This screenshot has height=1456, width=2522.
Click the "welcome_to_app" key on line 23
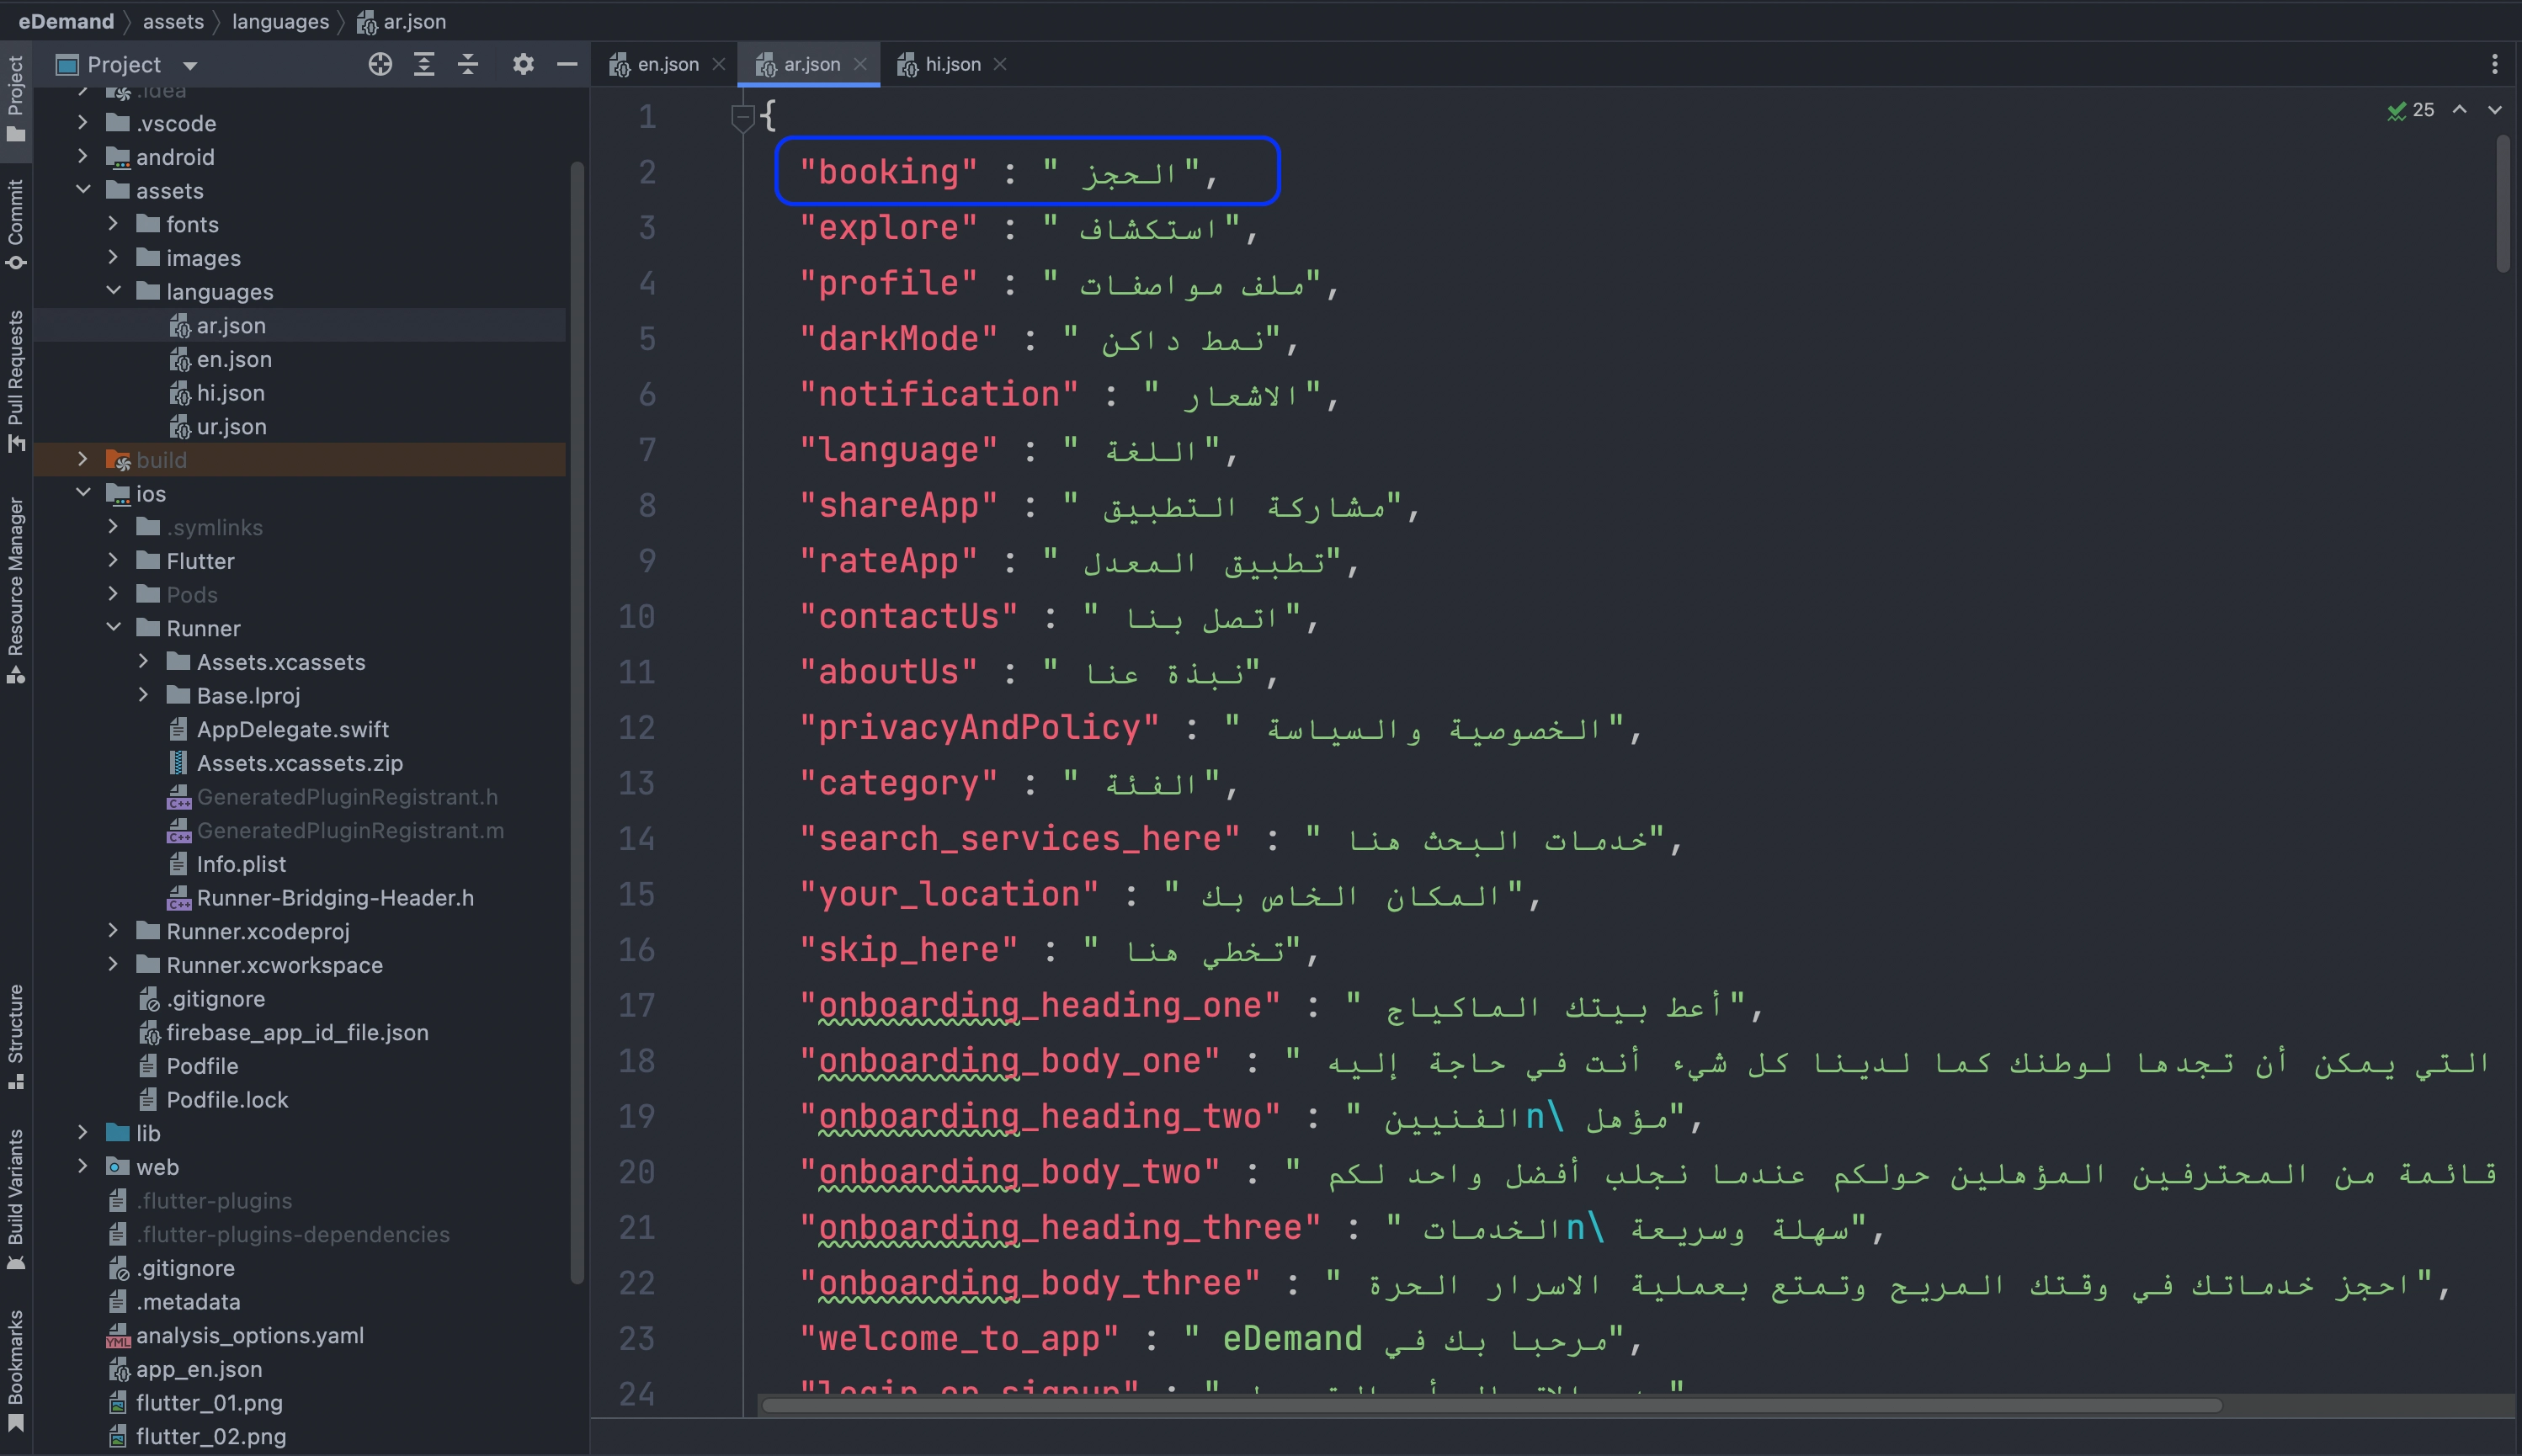[958, 1339]
